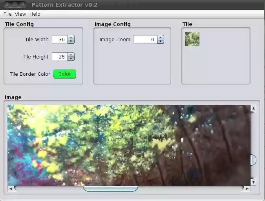
Task: Click the vertical scrollbar up arrow
Action: (x=253, y=108)
